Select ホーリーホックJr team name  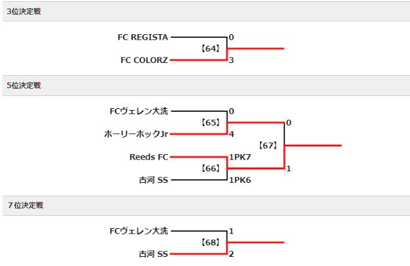[136, 134]
